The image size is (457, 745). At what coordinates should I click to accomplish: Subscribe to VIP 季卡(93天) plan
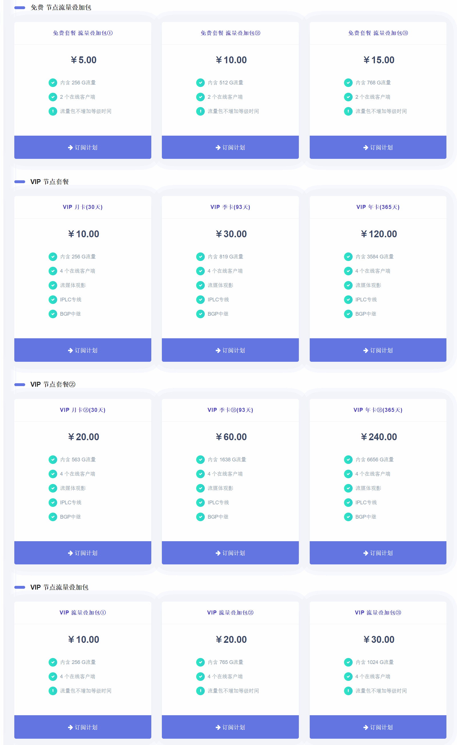(x=230, y=350)
